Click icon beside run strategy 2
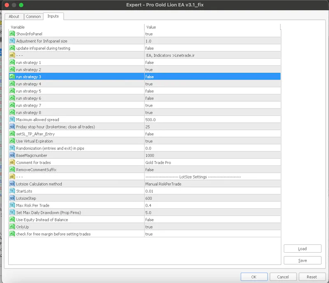 [12, 69]
